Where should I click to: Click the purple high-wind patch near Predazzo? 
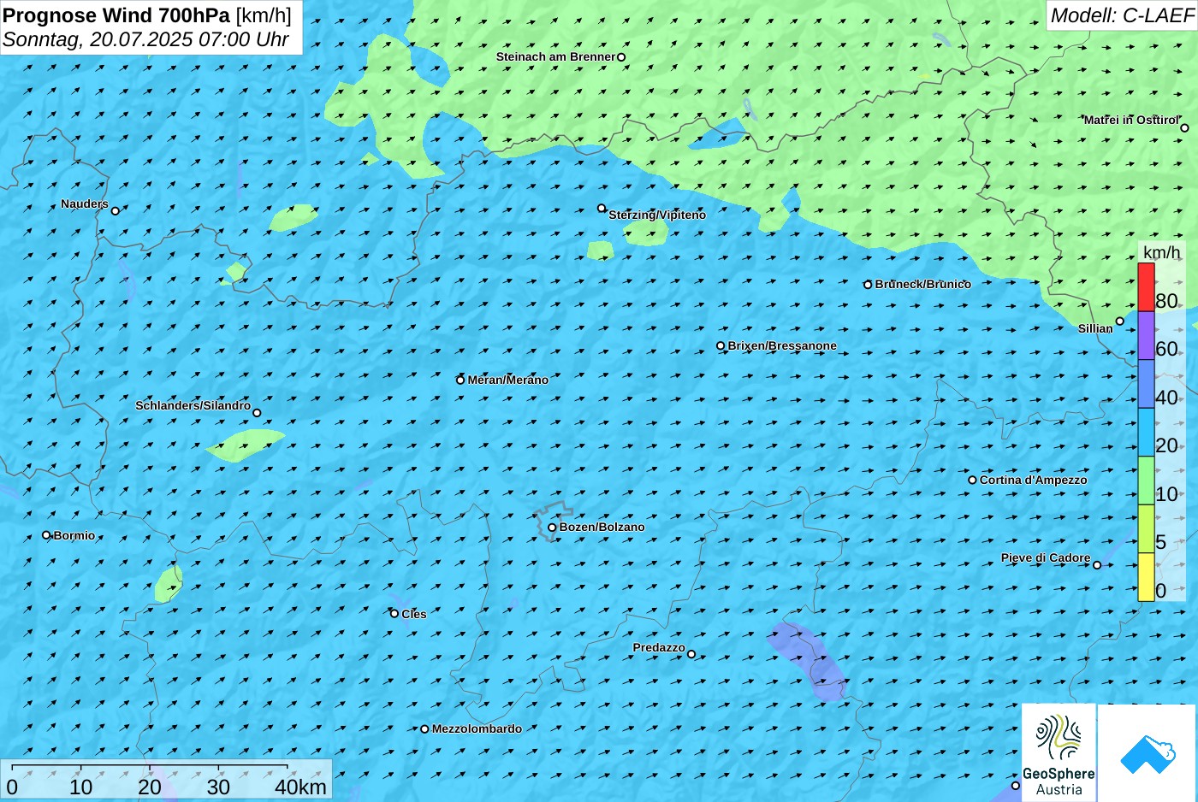click(809, 660)
